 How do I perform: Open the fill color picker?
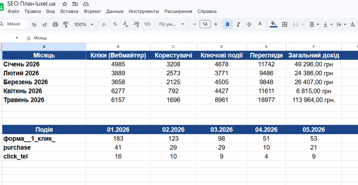274,24
